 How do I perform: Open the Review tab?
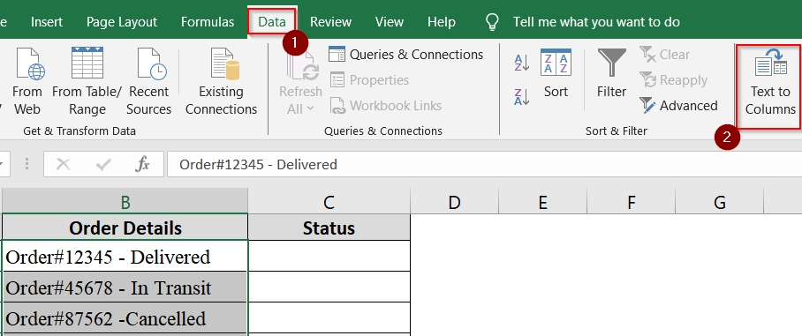(x=330, y=22)
